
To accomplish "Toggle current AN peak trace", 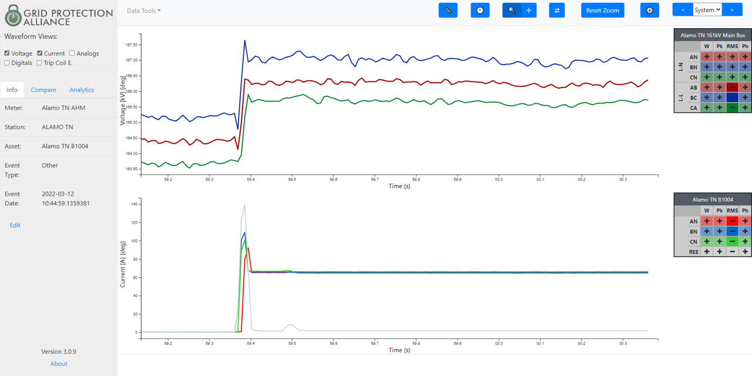I will (720, 221).
